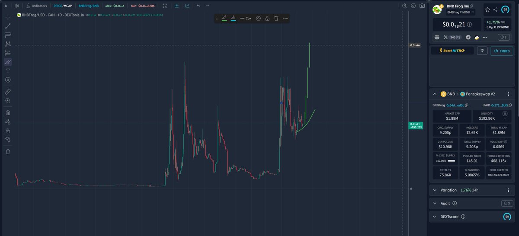Lock the selected drawing in floating toolbar
Viewport: 519px width, 236px height.
click(267, 19)
